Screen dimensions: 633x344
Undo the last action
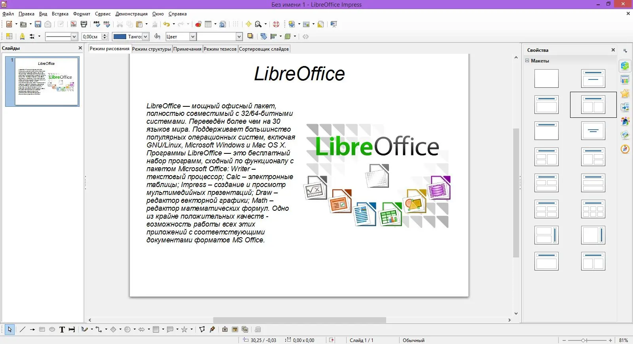167,24
